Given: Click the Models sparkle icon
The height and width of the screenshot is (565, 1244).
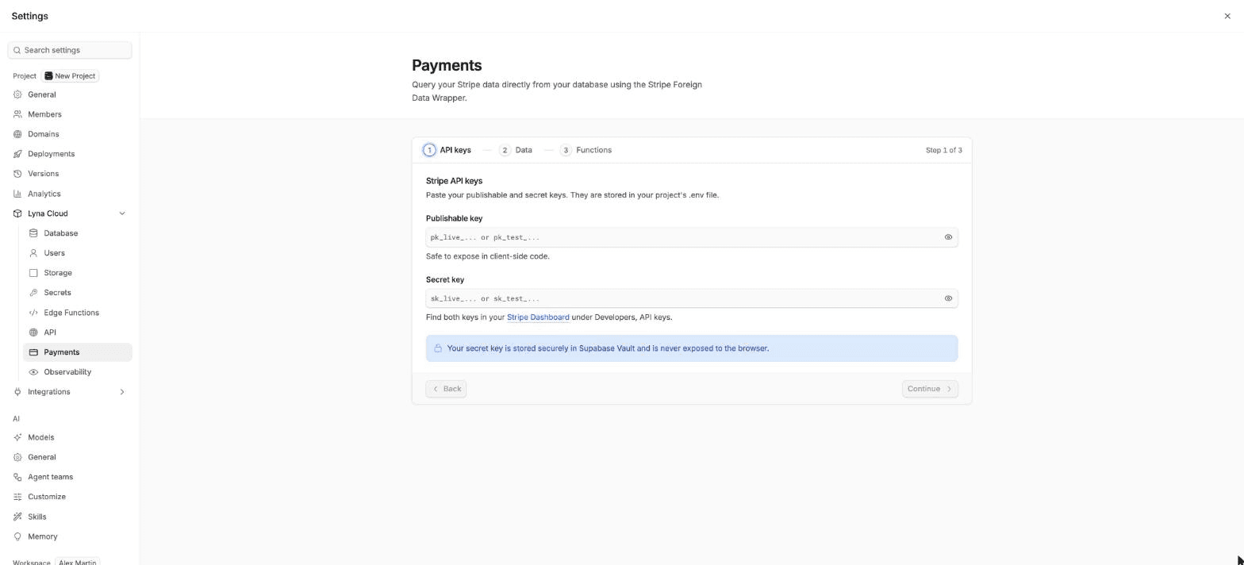Looking at the screenshot, I should [x=17, y=437].
